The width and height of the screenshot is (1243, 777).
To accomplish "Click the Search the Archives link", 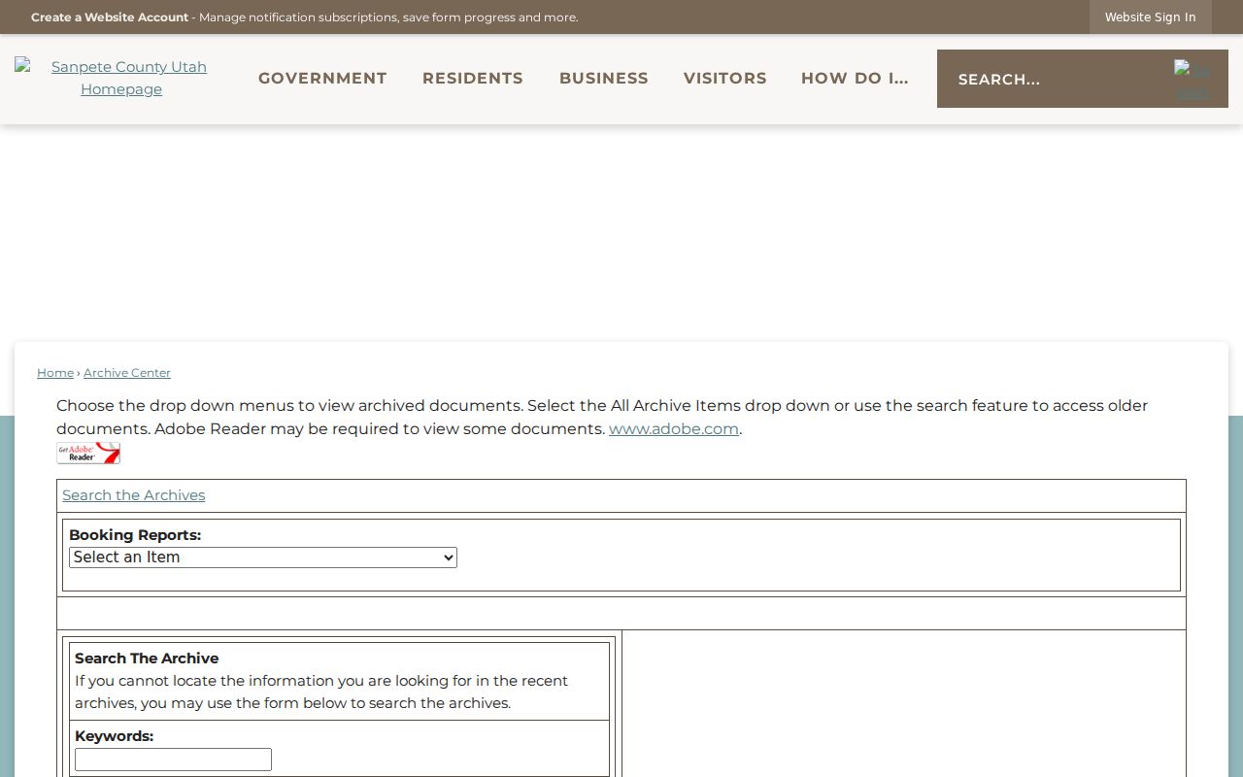I will coord(134,495).
